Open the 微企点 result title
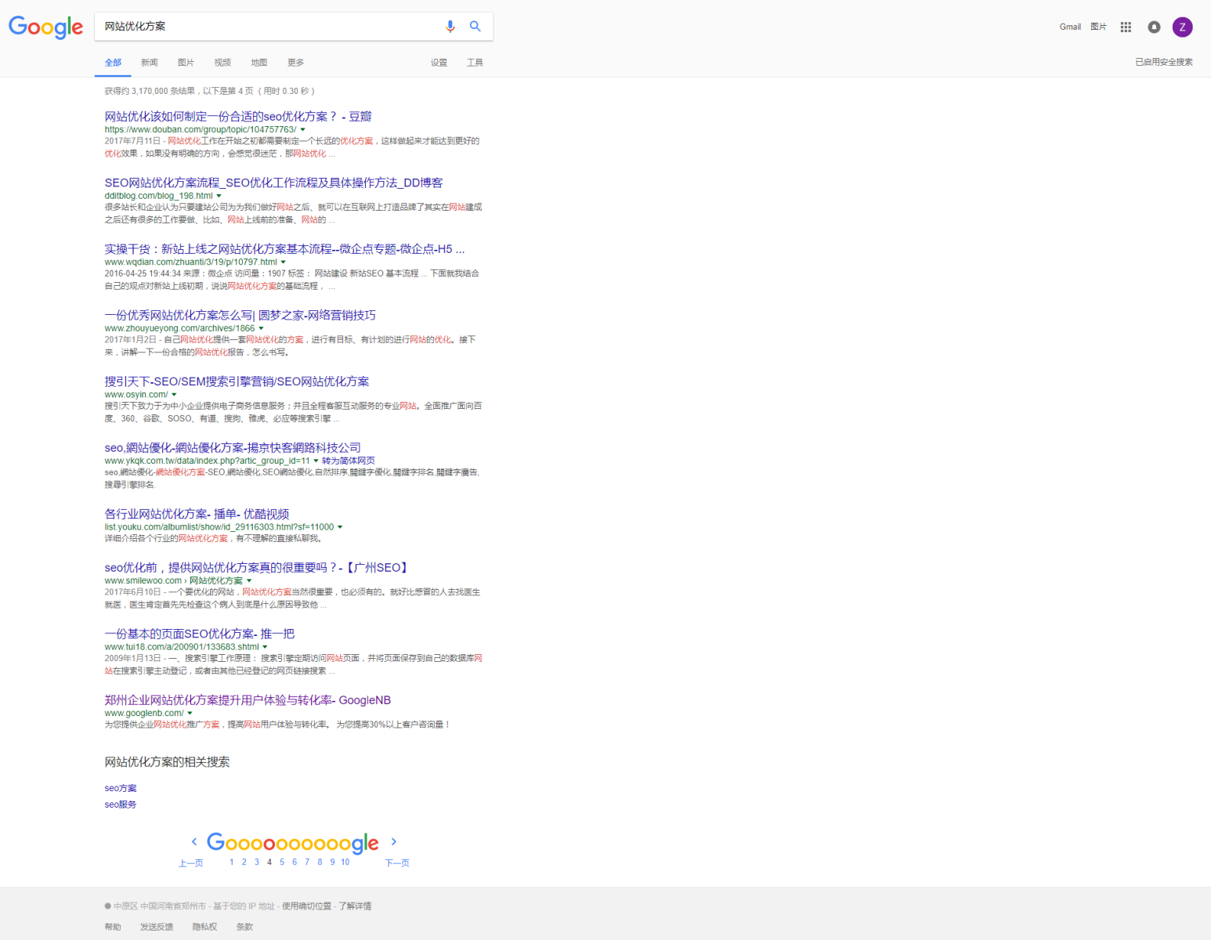 point(284,249)
